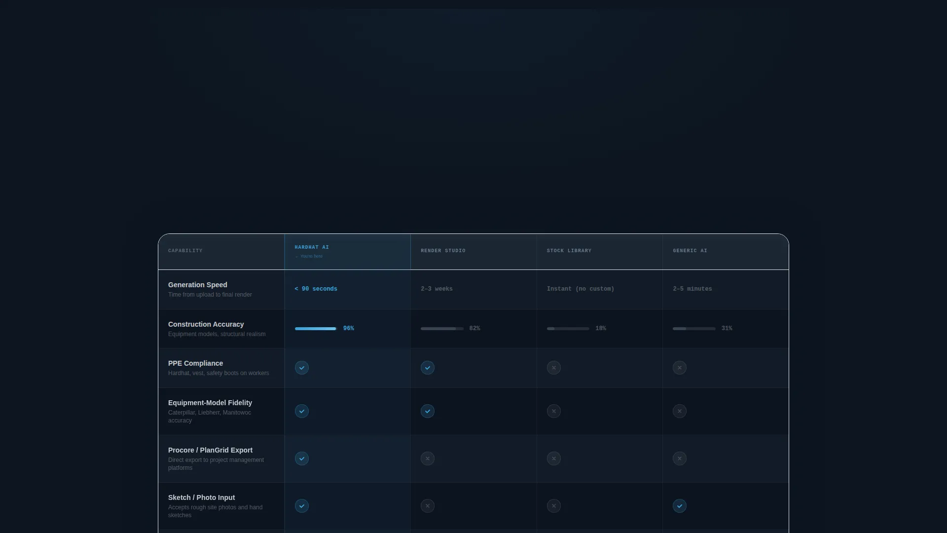The image size is (947, 533).
Task: Click Render Studio Equipment-Model Fidelity checkmark
Action: pos(427,411)
